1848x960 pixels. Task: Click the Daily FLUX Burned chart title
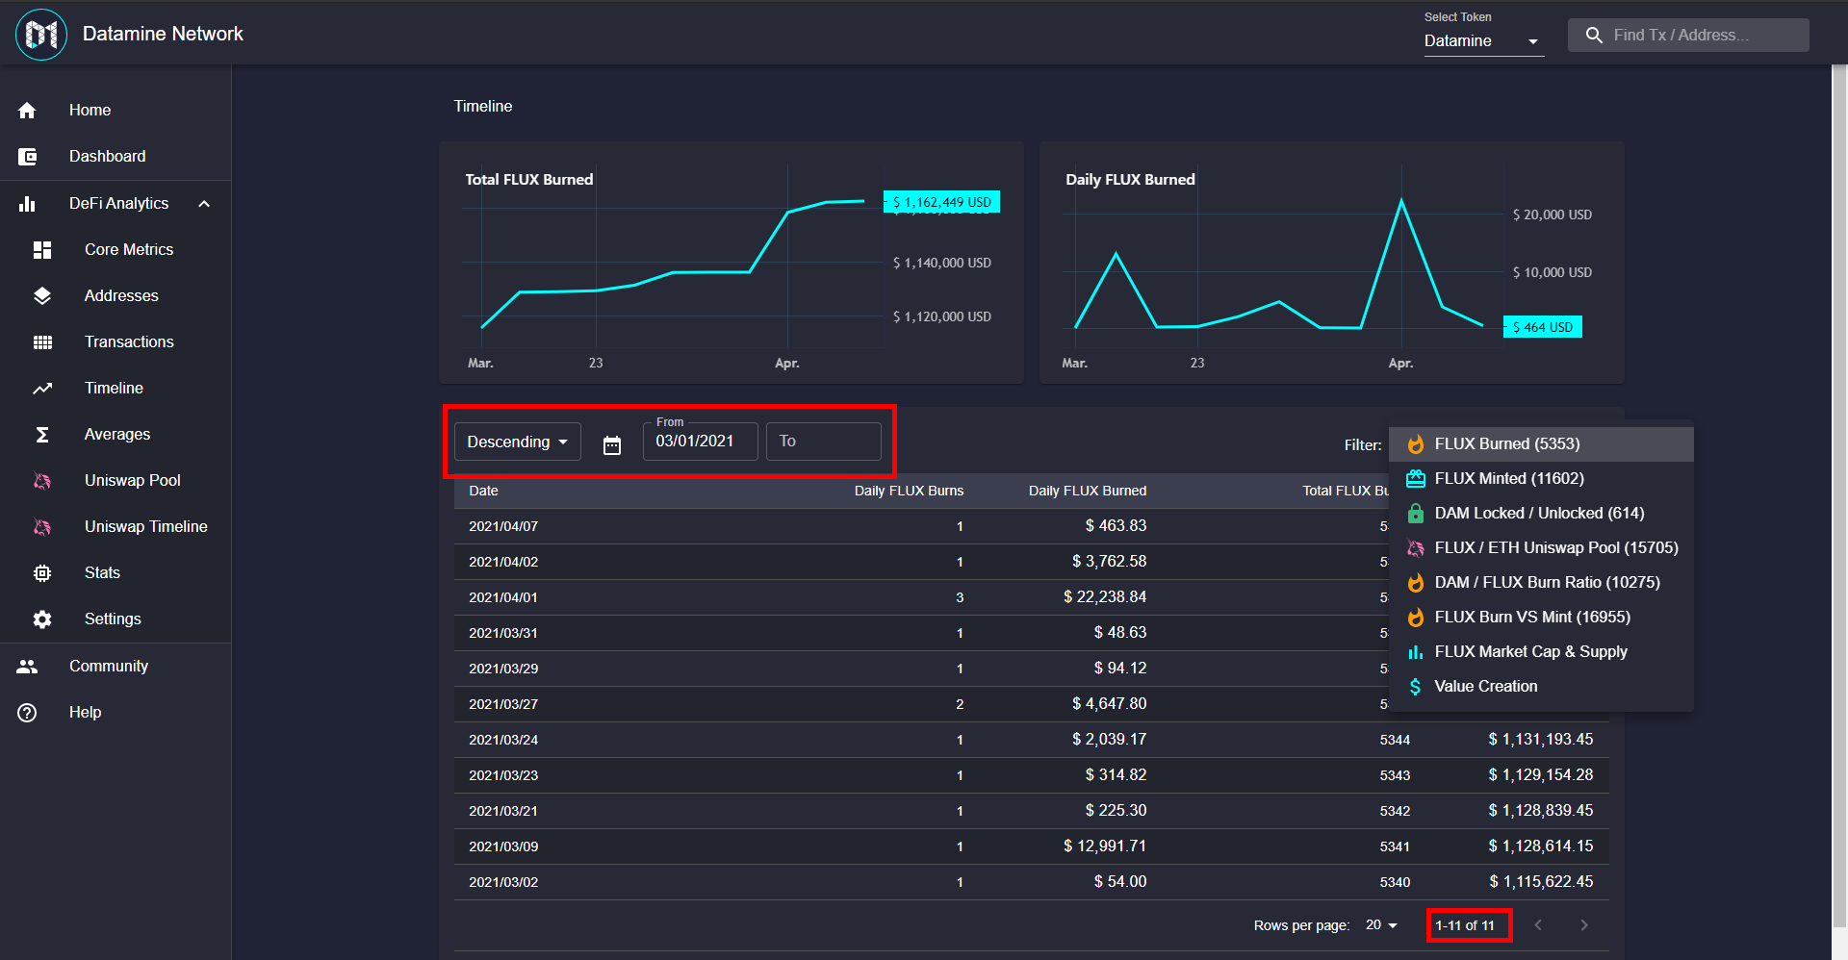pyautogui.click(x=1130, y=180)
